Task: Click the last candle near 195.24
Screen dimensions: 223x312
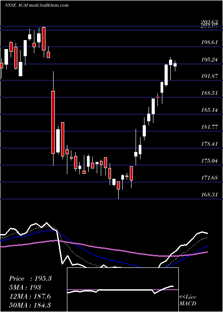Action: click(175, 65)
